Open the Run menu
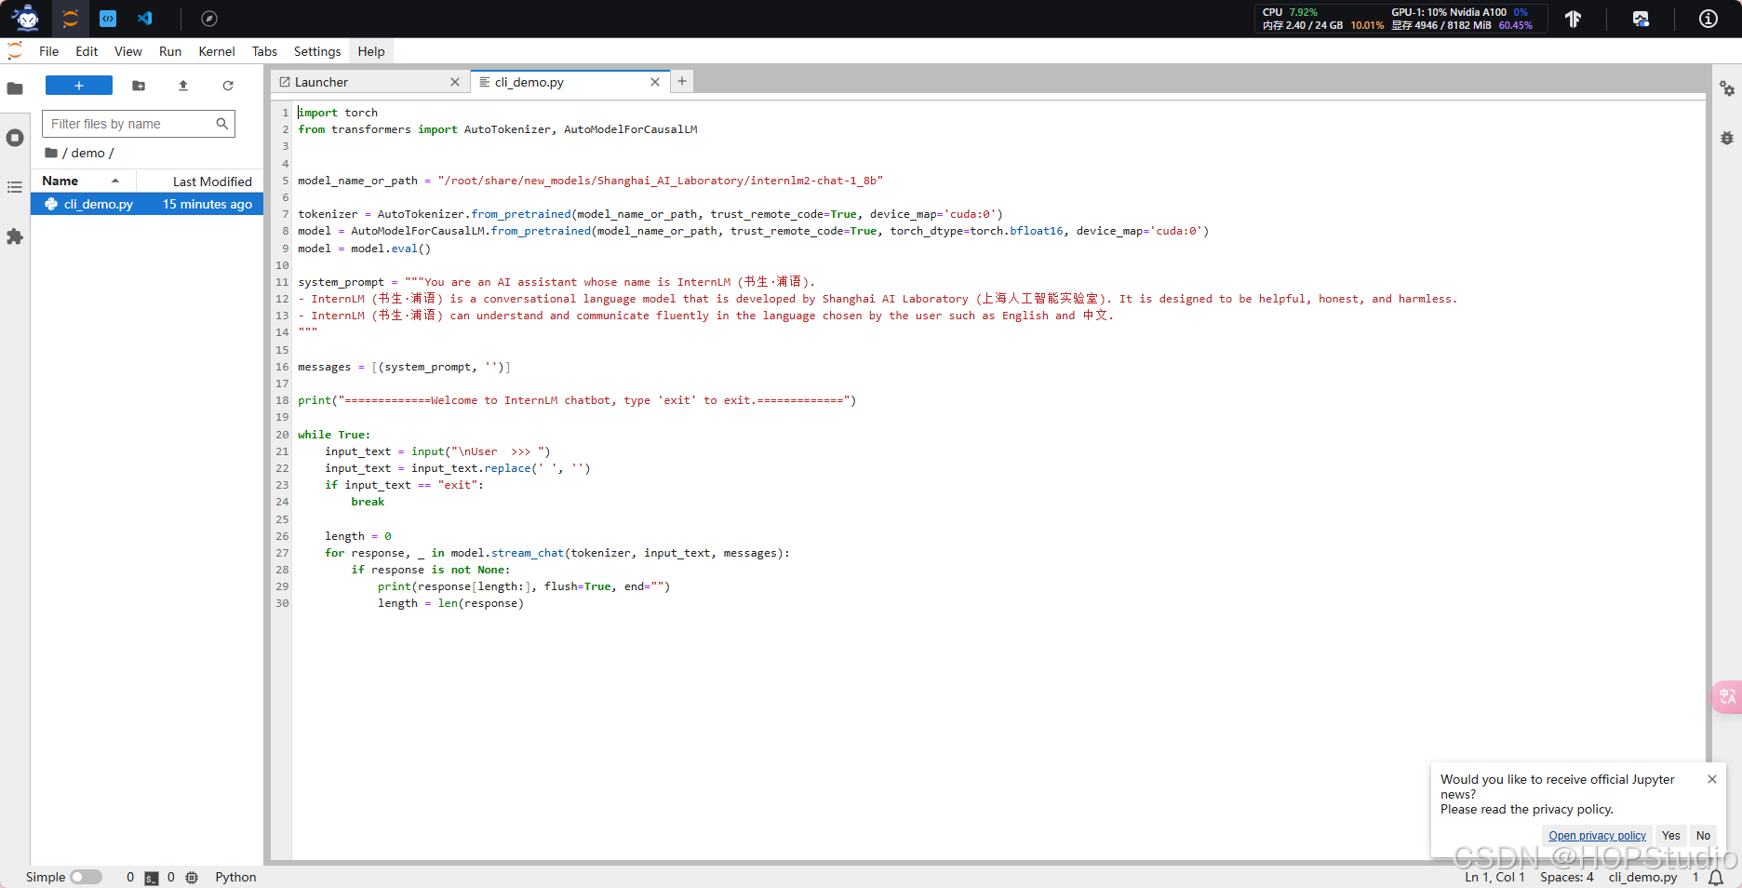Viewport: 1742px width, 888px height. click(x=170, y=51)
